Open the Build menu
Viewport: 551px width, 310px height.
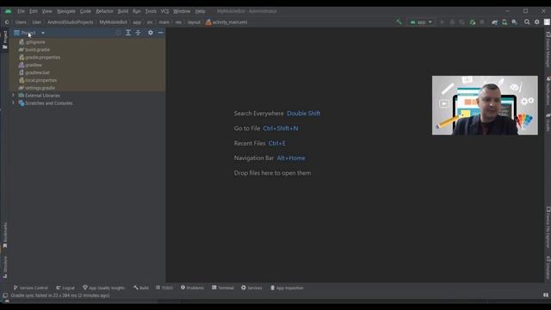122,11
